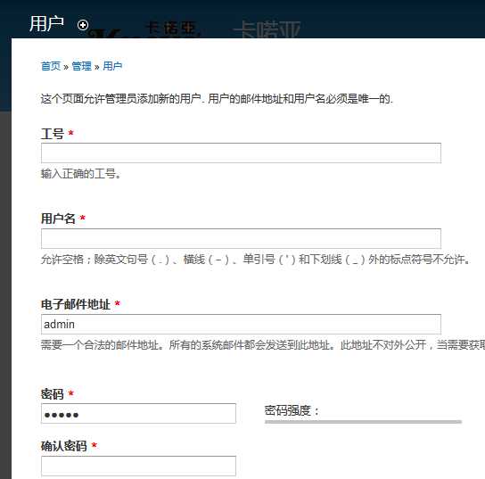
Task: Click the 密码强度: label text
Action: pyautogui.click(x=292, y=410)
